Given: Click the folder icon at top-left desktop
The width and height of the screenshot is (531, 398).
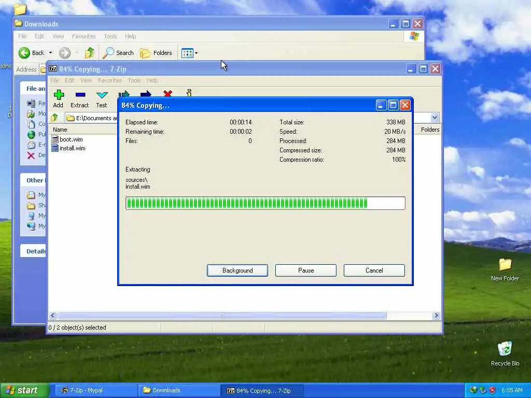Looking at the screenshot, I should (x=20, y=9).
